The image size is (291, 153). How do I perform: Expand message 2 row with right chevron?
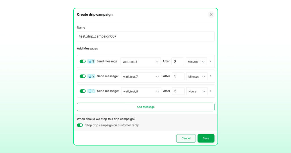211,76
